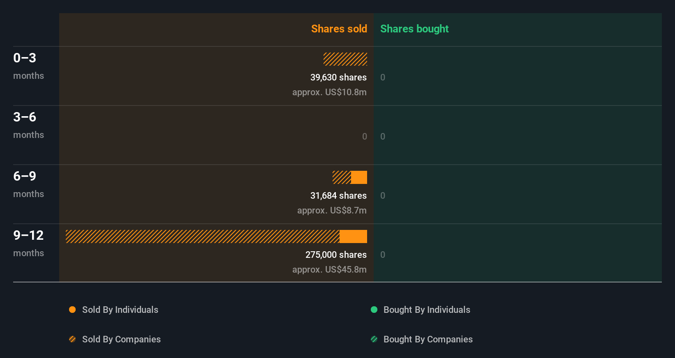675x358 pixels.
Task: Select the Bought By Individuals legend label
Action: pos(427,310)
